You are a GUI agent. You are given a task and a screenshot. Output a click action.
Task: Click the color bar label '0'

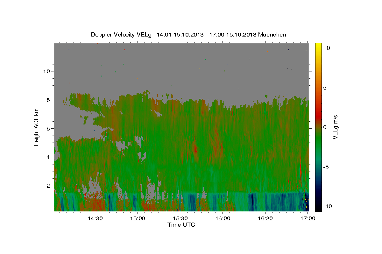(325, 127)
